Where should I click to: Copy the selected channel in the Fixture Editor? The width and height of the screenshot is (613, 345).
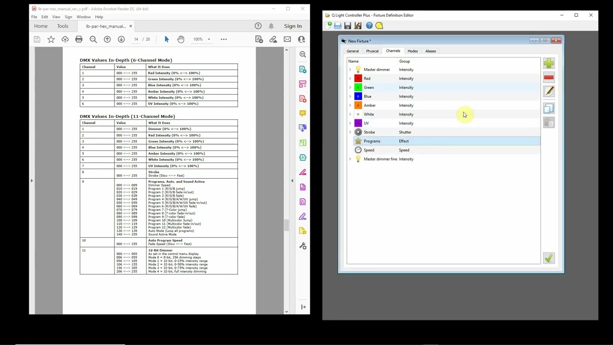point(549,109)
